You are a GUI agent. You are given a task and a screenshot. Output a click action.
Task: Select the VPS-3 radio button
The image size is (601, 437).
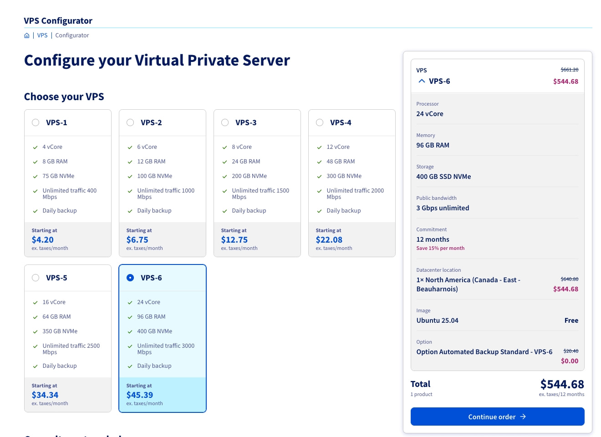[x=225, y=122]
